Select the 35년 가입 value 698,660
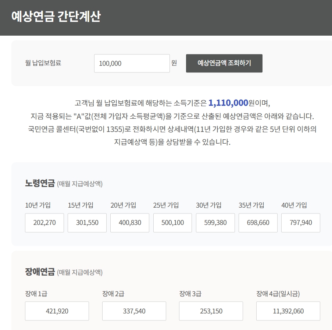This screenshot has width=332, height=330. tap(258, 223)
